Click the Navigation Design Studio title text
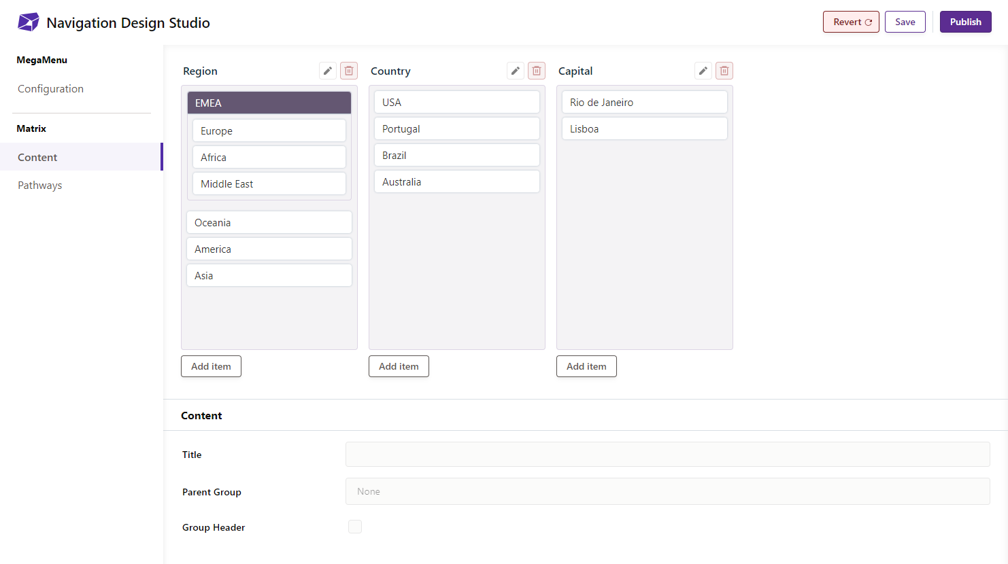The image size is (1008, 564). [128, 22]
